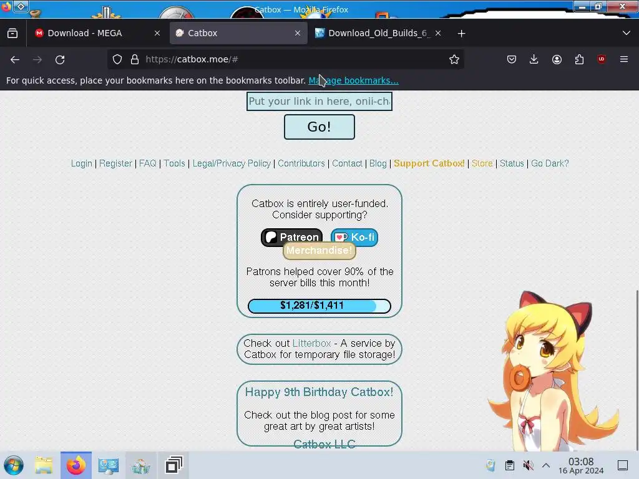Expand the list all tabs chevron
639x479 pixels.
point(627,33)
